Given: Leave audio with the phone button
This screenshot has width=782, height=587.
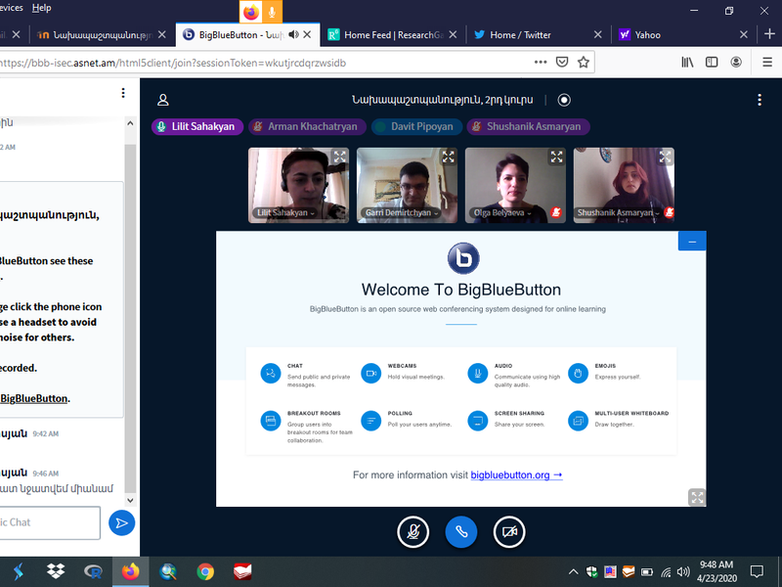Looking at the screenshot, I should [460, 531].
